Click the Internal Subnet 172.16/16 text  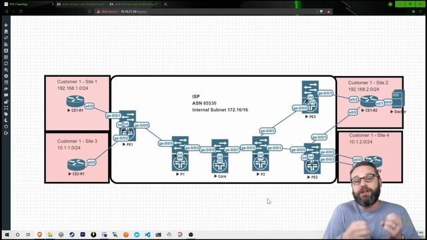click(220, 110)
